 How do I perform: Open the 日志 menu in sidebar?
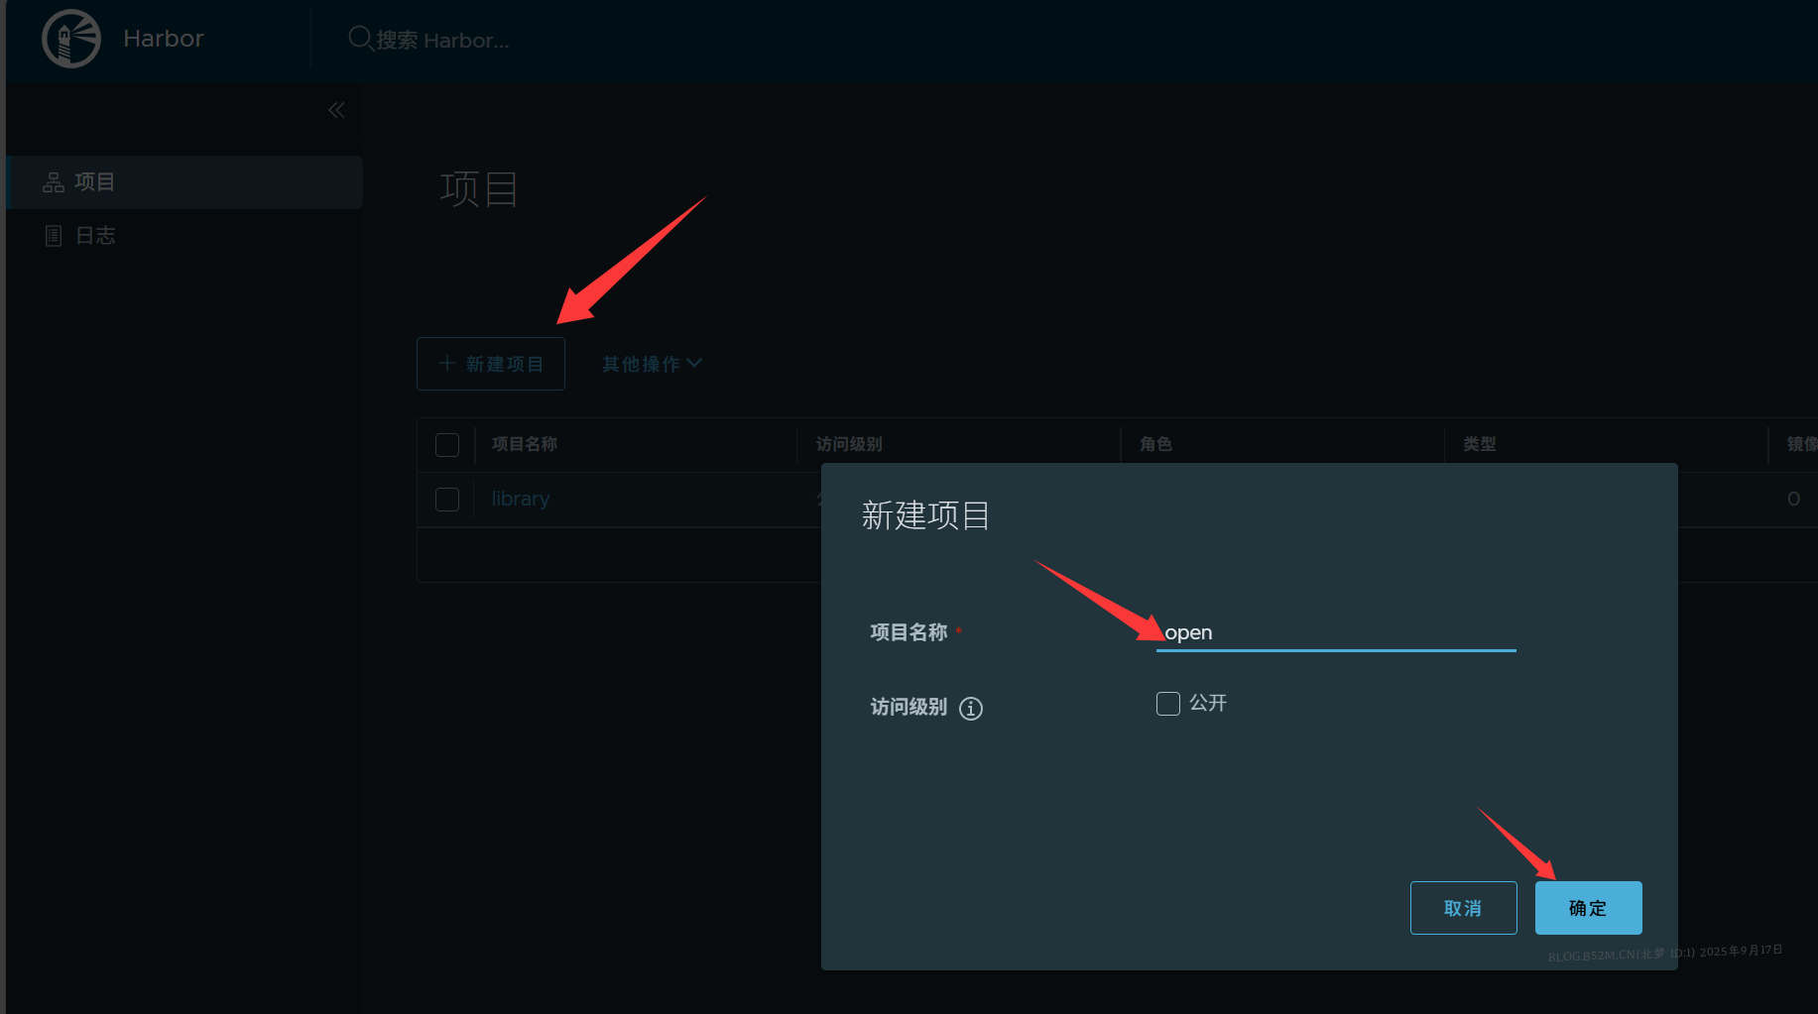(x=95, y=236)
